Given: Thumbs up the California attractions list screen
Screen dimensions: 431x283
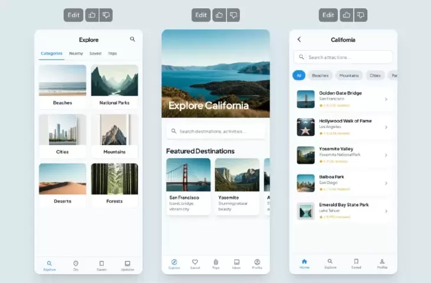Looking at the screenshot, I should [x=347, y=15].
